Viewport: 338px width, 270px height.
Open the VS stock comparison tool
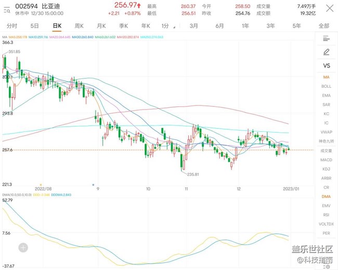(326, 65)
